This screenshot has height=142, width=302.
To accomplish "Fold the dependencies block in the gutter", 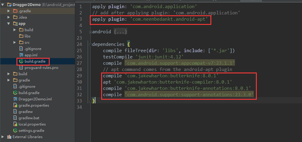I will (x=90, y=44).
